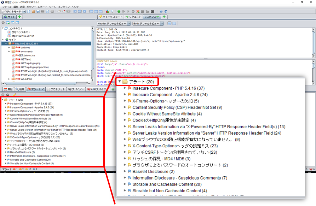This screenshot has width=316, height=206.
Task: Open the ファイル menu
Action: tap(7, 7)
